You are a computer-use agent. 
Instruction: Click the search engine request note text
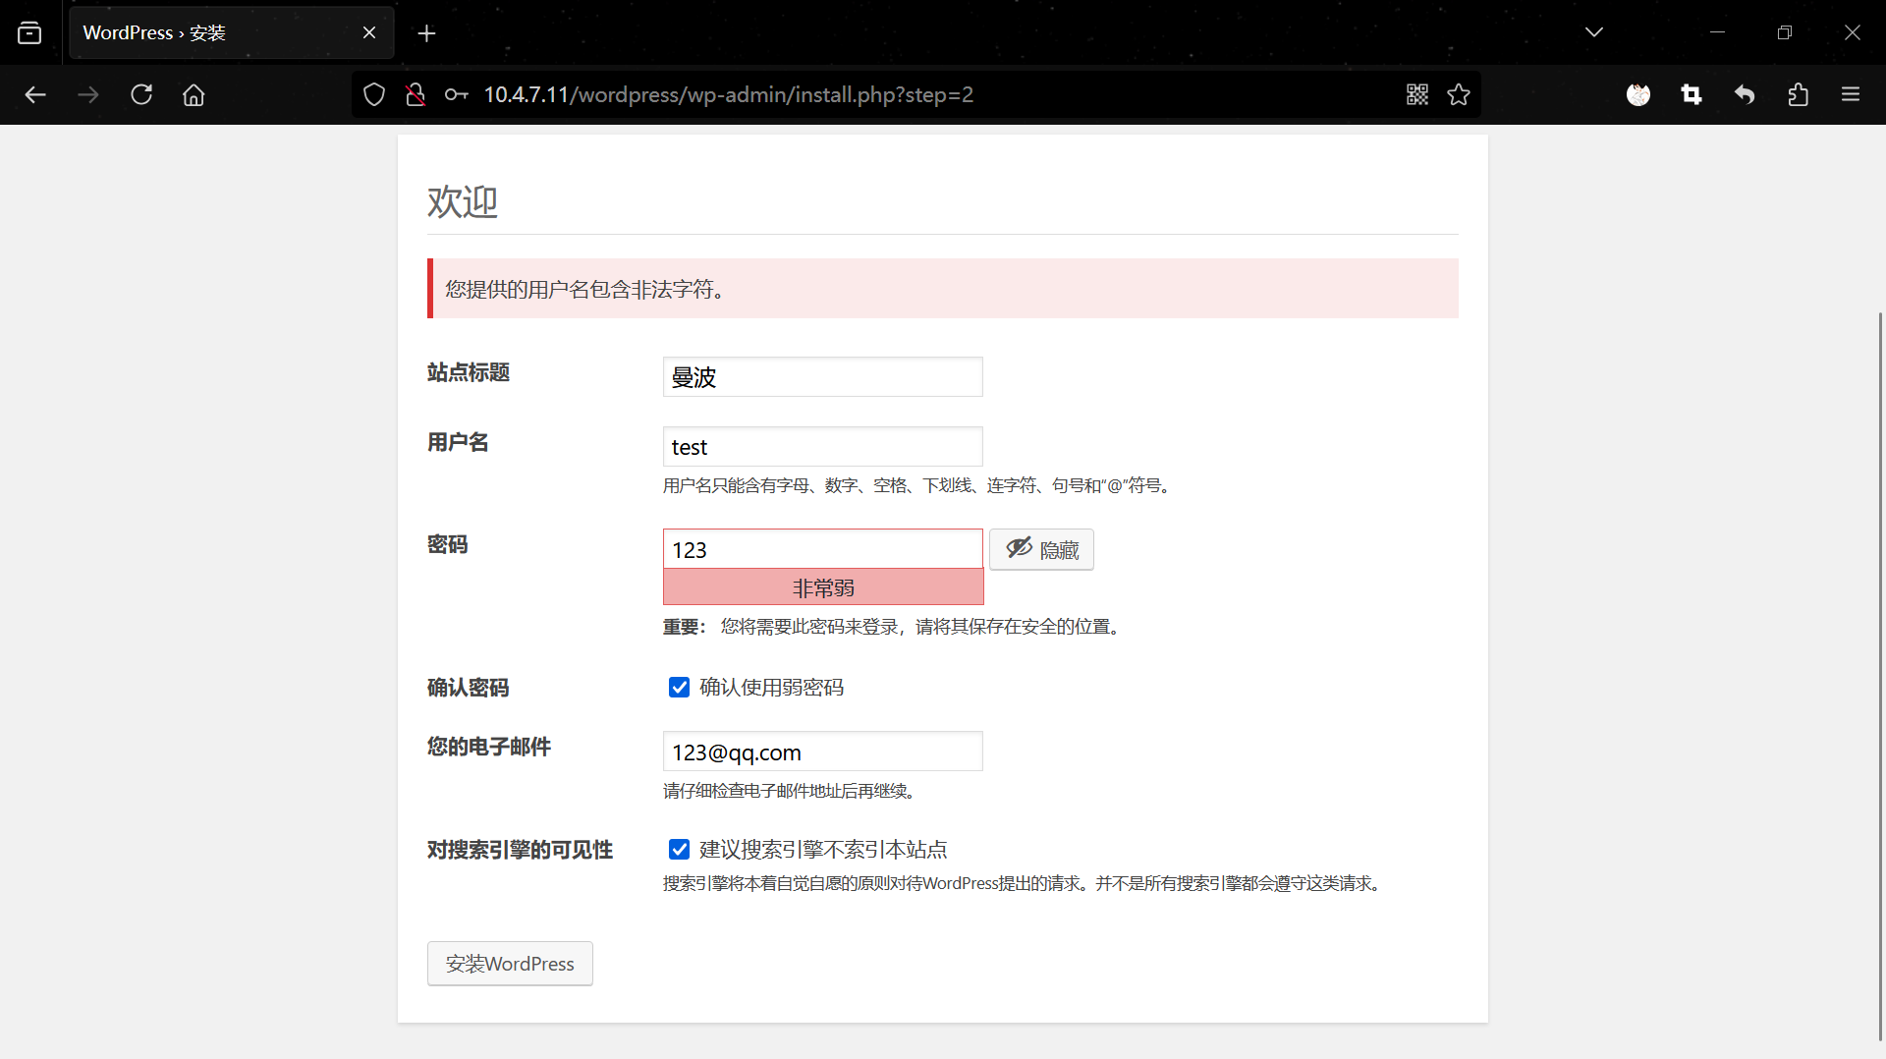click(x=1025, y=883)
